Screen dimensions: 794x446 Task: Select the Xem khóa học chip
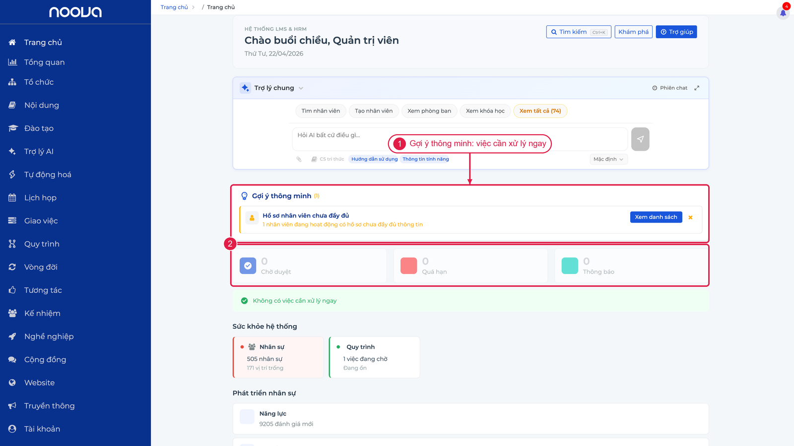485,111
